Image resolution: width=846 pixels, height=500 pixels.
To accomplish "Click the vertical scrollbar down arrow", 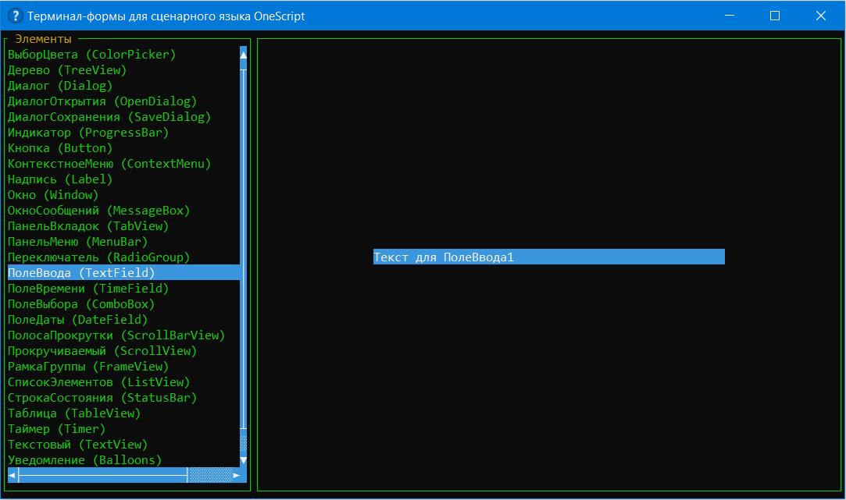I will tap(244, 460).
